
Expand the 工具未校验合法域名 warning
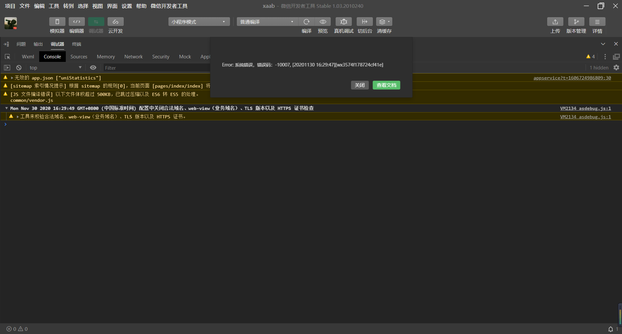coord(18,117)
